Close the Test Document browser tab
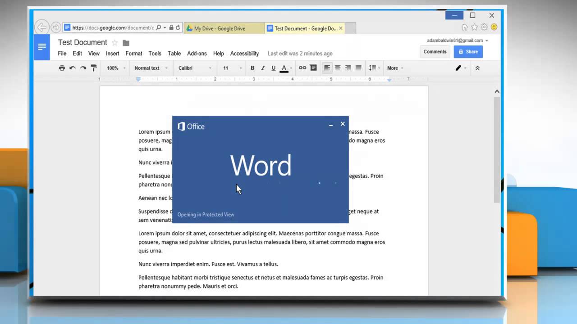The height and width of the screenshot is (324, 577). tap(341, 28)
